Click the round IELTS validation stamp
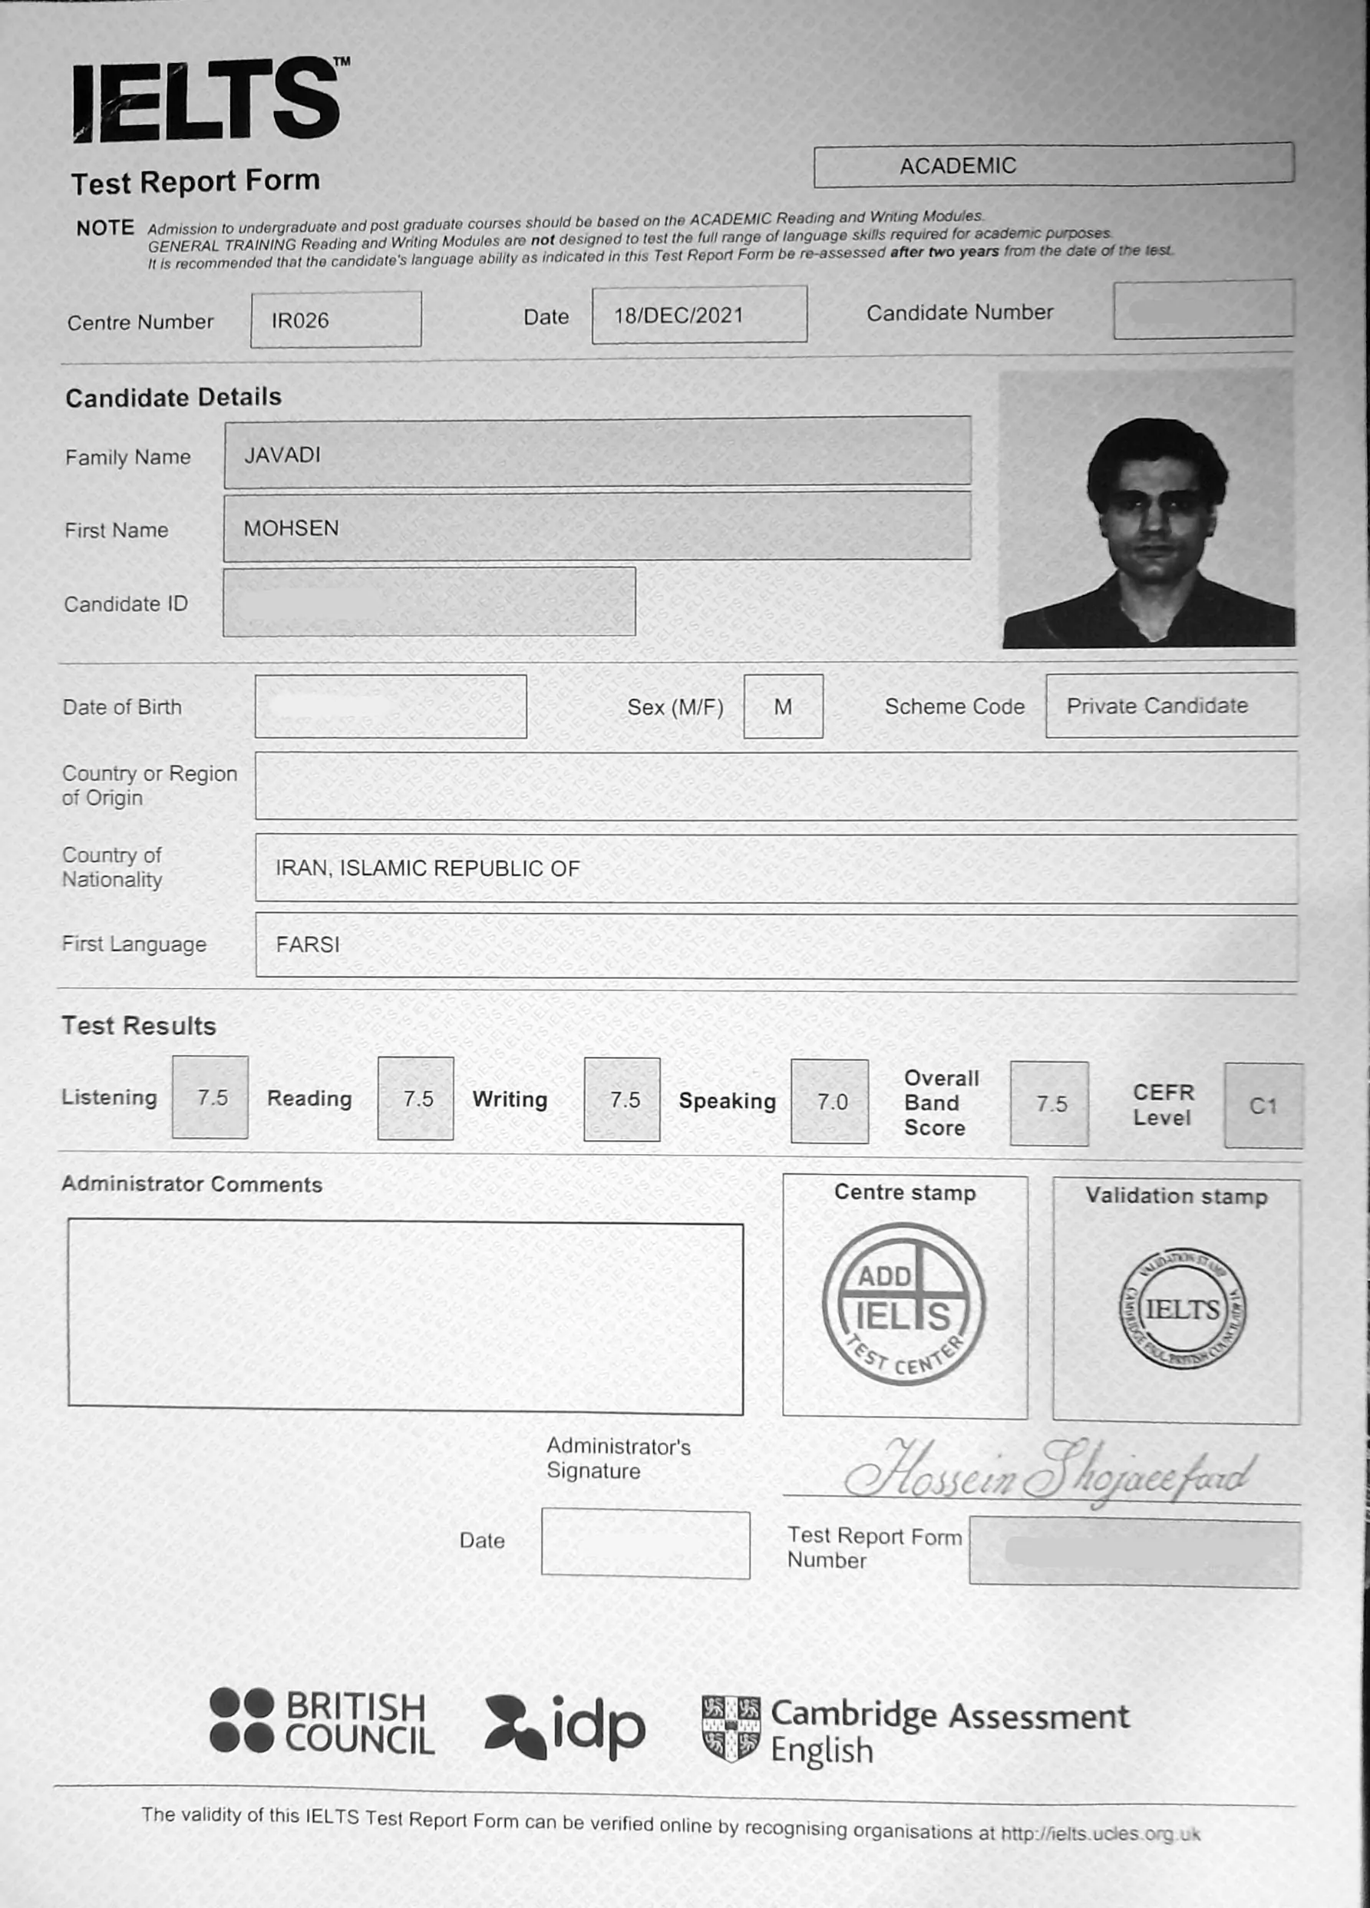 [1183, 1308]
